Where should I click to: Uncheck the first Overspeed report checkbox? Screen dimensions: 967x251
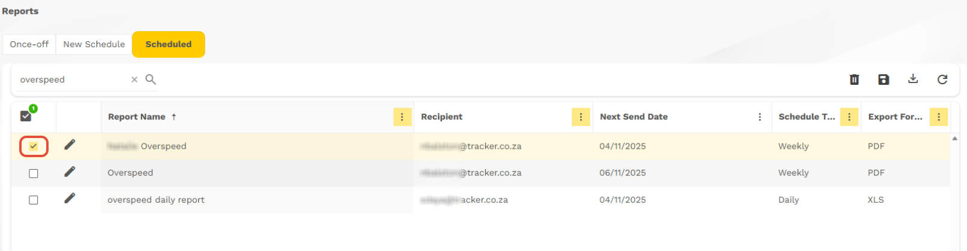coord(34,146)
